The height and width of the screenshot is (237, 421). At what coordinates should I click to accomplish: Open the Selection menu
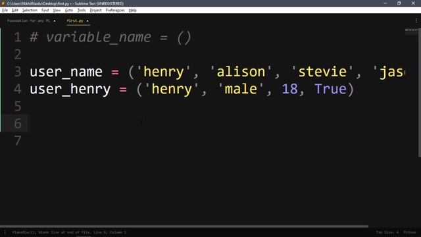(30, 11)
